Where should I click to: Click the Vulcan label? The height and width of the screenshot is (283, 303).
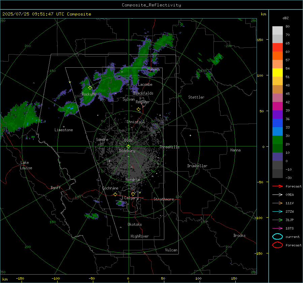tap(171, 250)
